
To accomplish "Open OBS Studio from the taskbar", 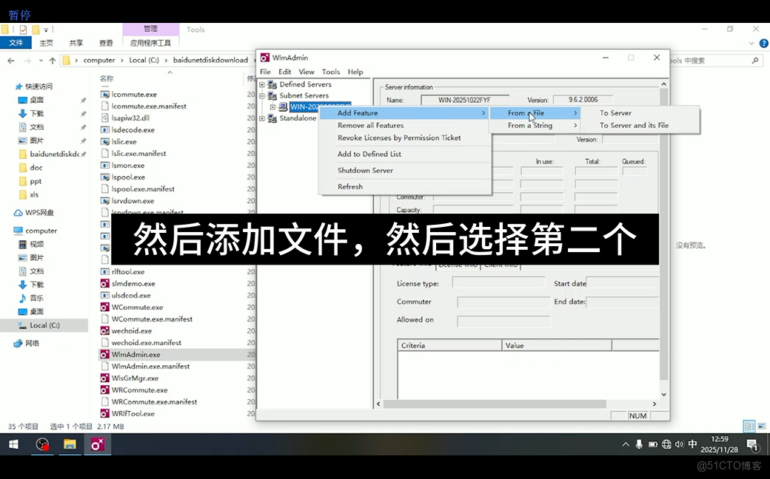I will point(42,444).
